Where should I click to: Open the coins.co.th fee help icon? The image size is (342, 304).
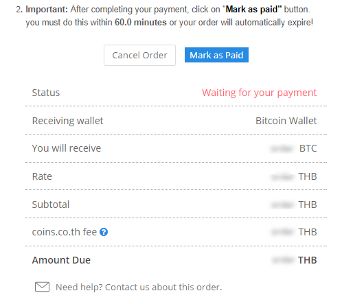(x=104, y=232)
